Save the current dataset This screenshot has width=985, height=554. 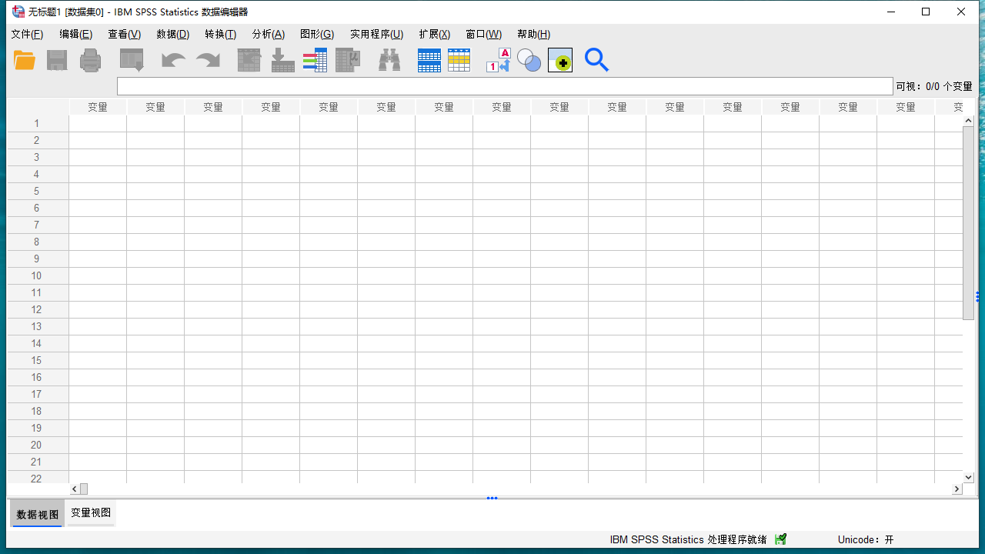(x=57, y=60)
